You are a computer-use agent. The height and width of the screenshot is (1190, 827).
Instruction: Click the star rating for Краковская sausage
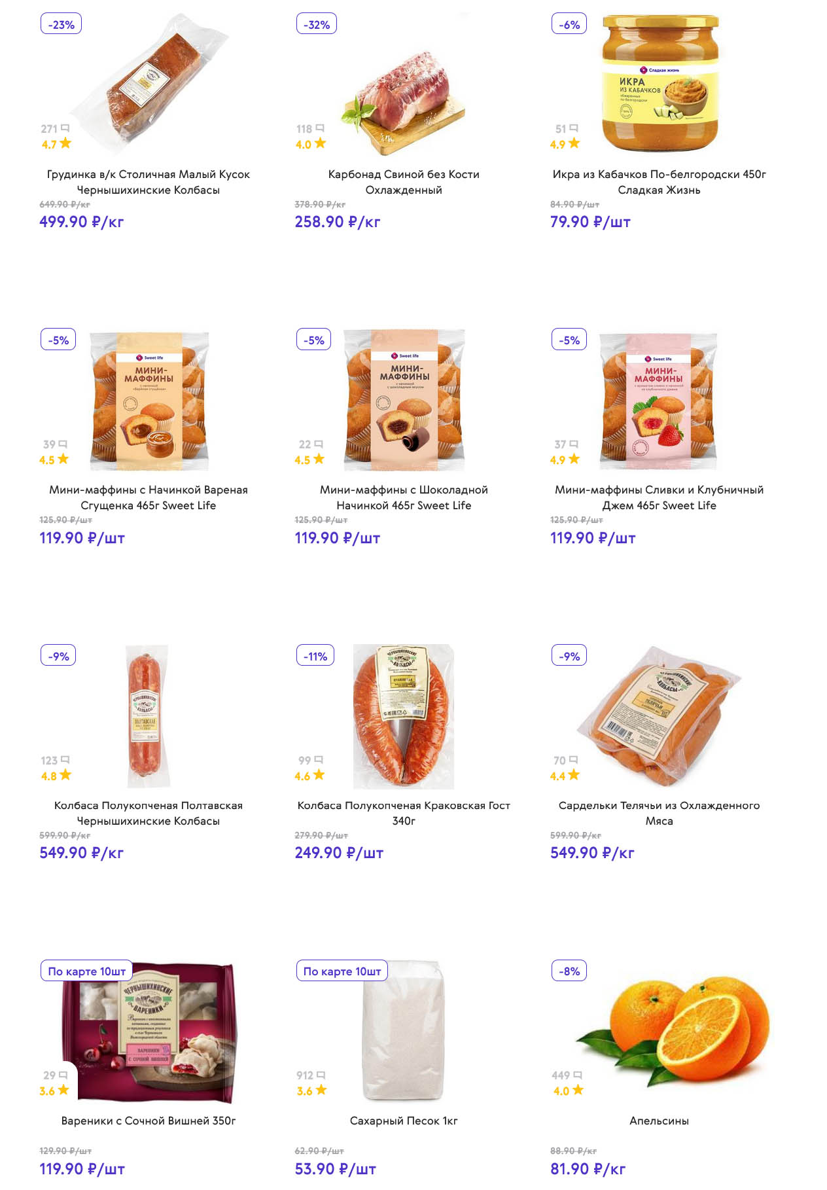tap(319, 775)
